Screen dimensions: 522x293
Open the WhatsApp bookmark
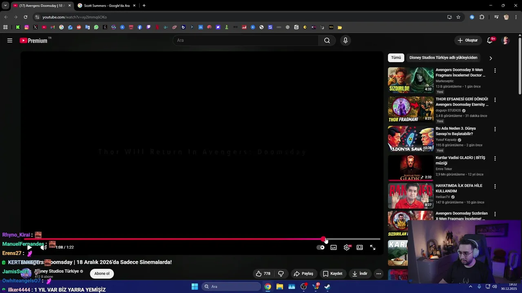click(96, 27)
